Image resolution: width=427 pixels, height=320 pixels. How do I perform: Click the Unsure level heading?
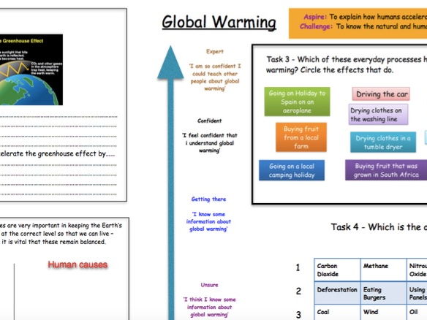tap(209, 285)
